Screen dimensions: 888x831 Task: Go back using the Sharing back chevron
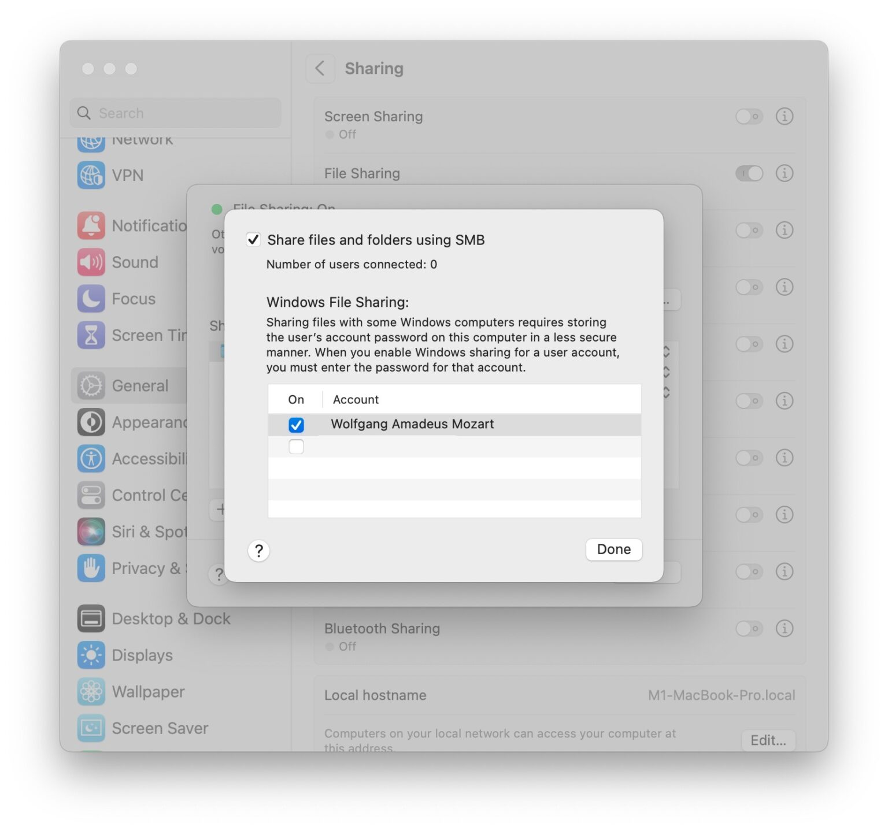pos(320,69)
